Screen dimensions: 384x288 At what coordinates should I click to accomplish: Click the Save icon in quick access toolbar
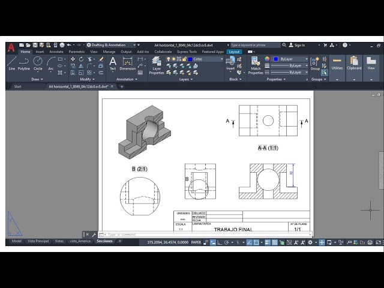(35, 45)
